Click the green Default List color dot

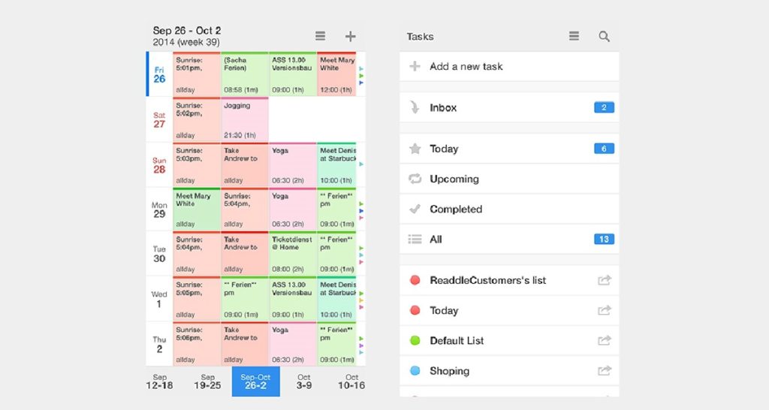(415, 341)
